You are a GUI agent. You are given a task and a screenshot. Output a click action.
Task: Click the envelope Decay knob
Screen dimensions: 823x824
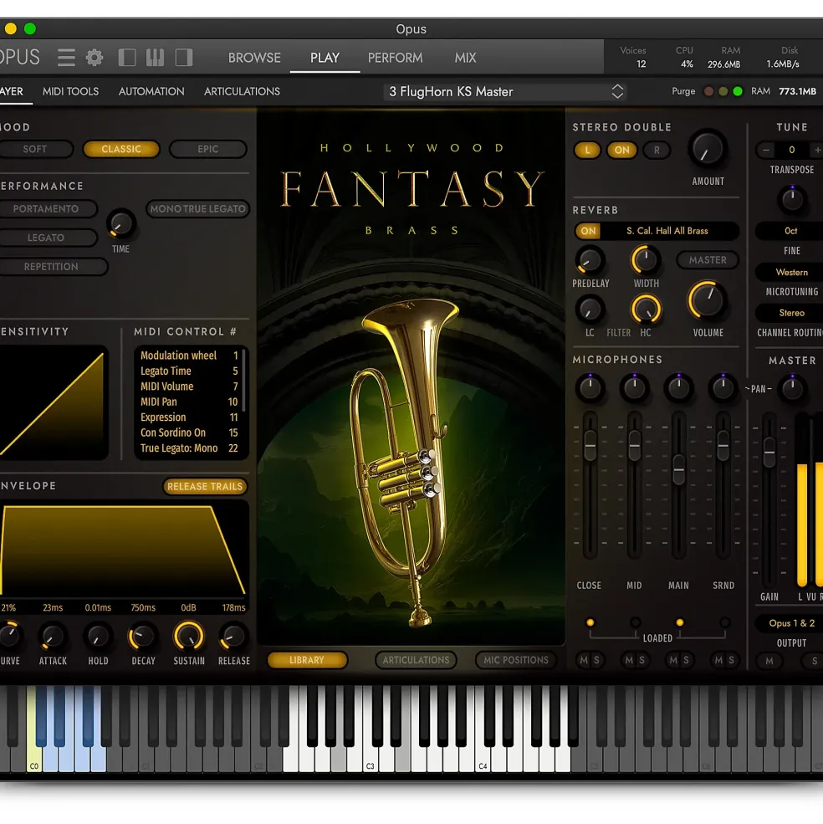click(x=143, y=637)
